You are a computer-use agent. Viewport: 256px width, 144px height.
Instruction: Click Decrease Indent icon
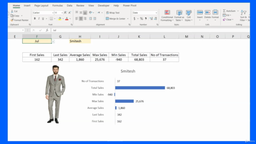[x=90, y=19]
